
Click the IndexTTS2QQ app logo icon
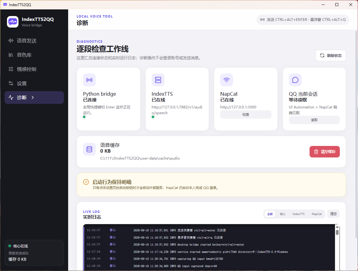[x=12, y=22]
